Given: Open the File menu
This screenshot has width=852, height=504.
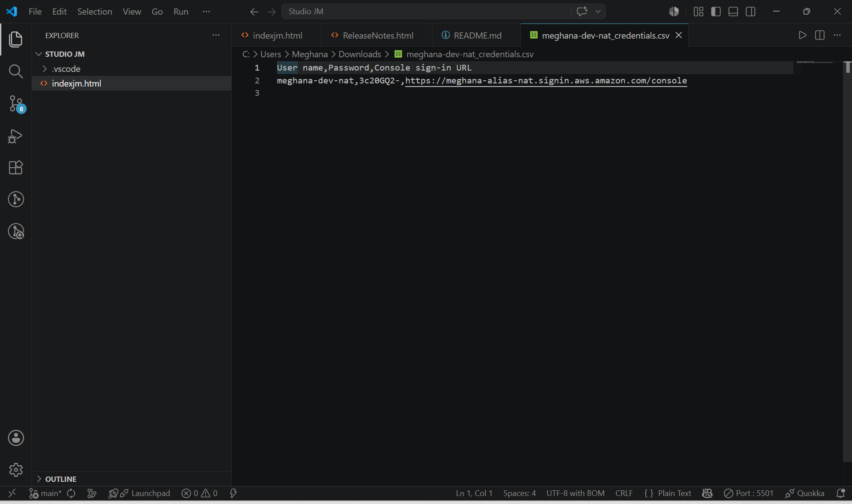Looking at the screenshot, I should pyautogui.click(x=35, y=12).
